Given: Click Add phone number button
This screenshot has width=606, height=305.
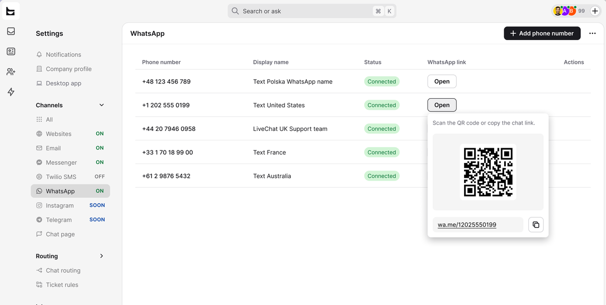Looking at the screenshot, I should [542, 33].
